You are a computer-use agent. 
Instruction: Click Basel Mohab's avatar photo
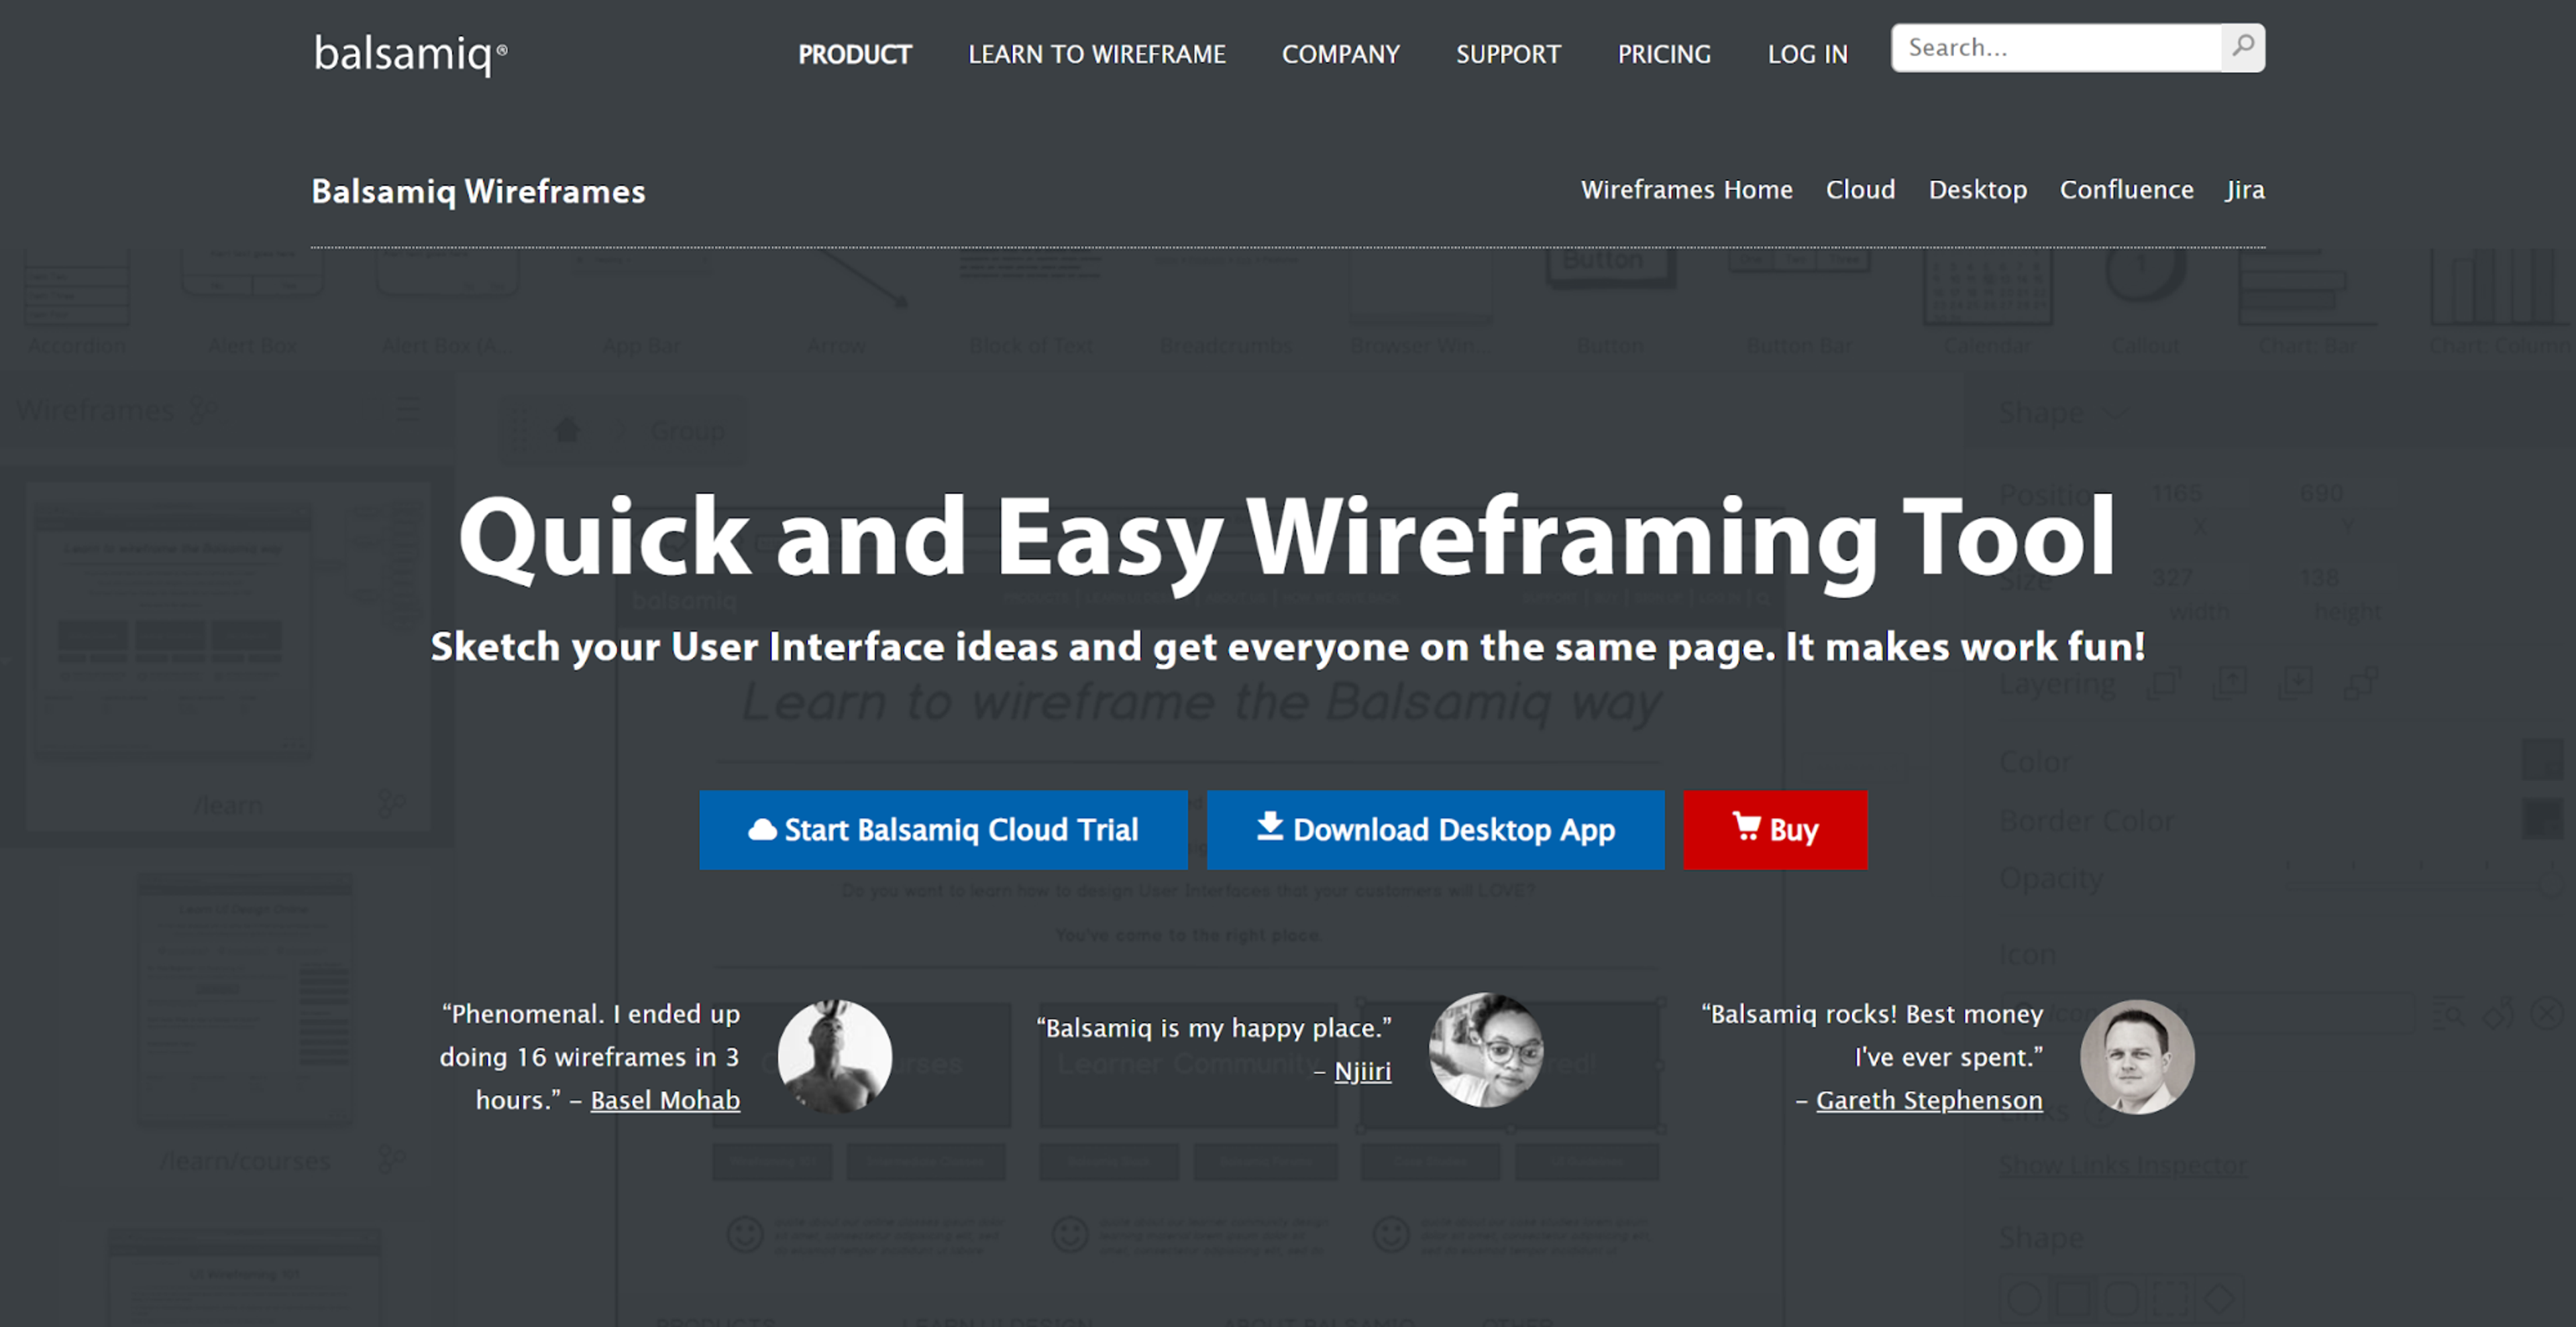point(835,1056)
